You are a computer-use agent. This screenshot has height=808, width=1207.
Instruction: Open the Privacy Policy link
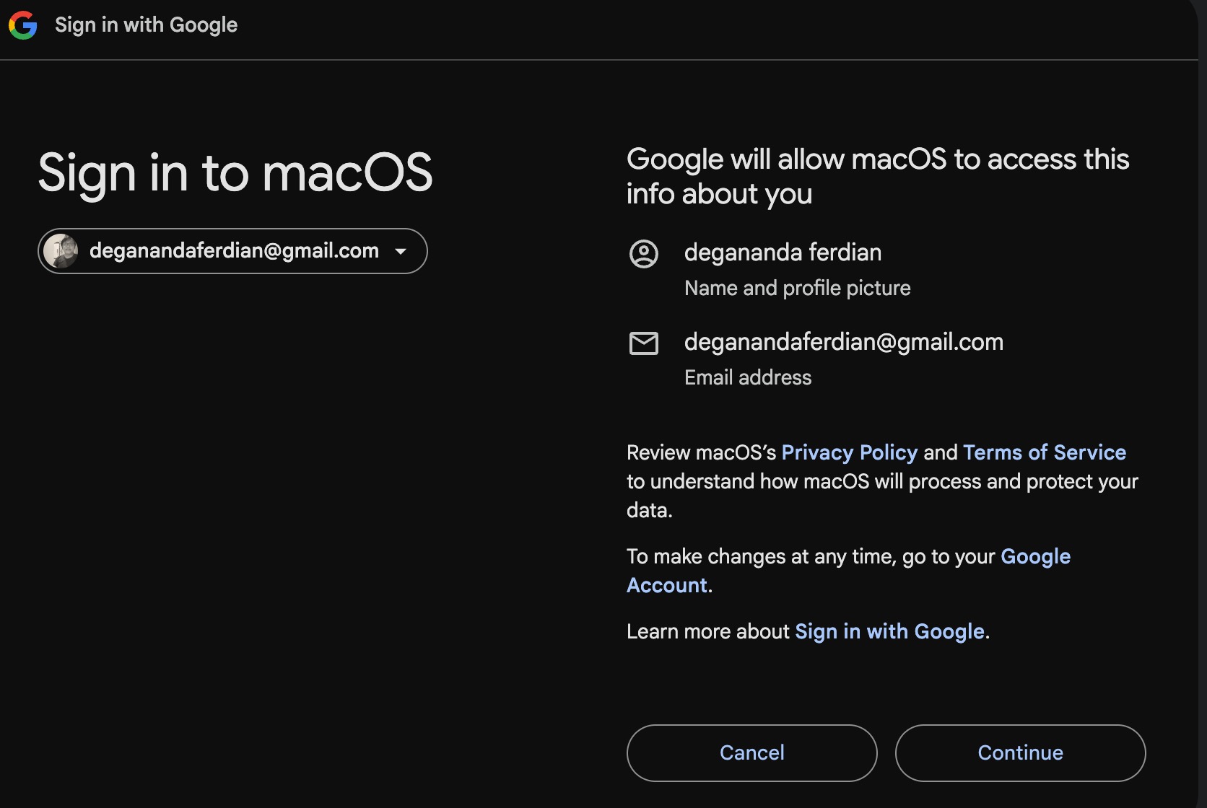[x=849, y=452]
